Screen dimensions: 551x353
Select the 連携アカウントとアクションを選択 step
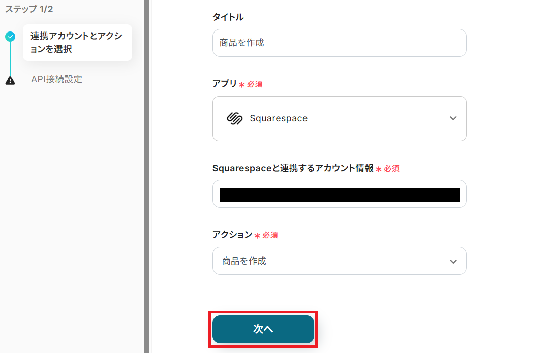click(77, 43)
